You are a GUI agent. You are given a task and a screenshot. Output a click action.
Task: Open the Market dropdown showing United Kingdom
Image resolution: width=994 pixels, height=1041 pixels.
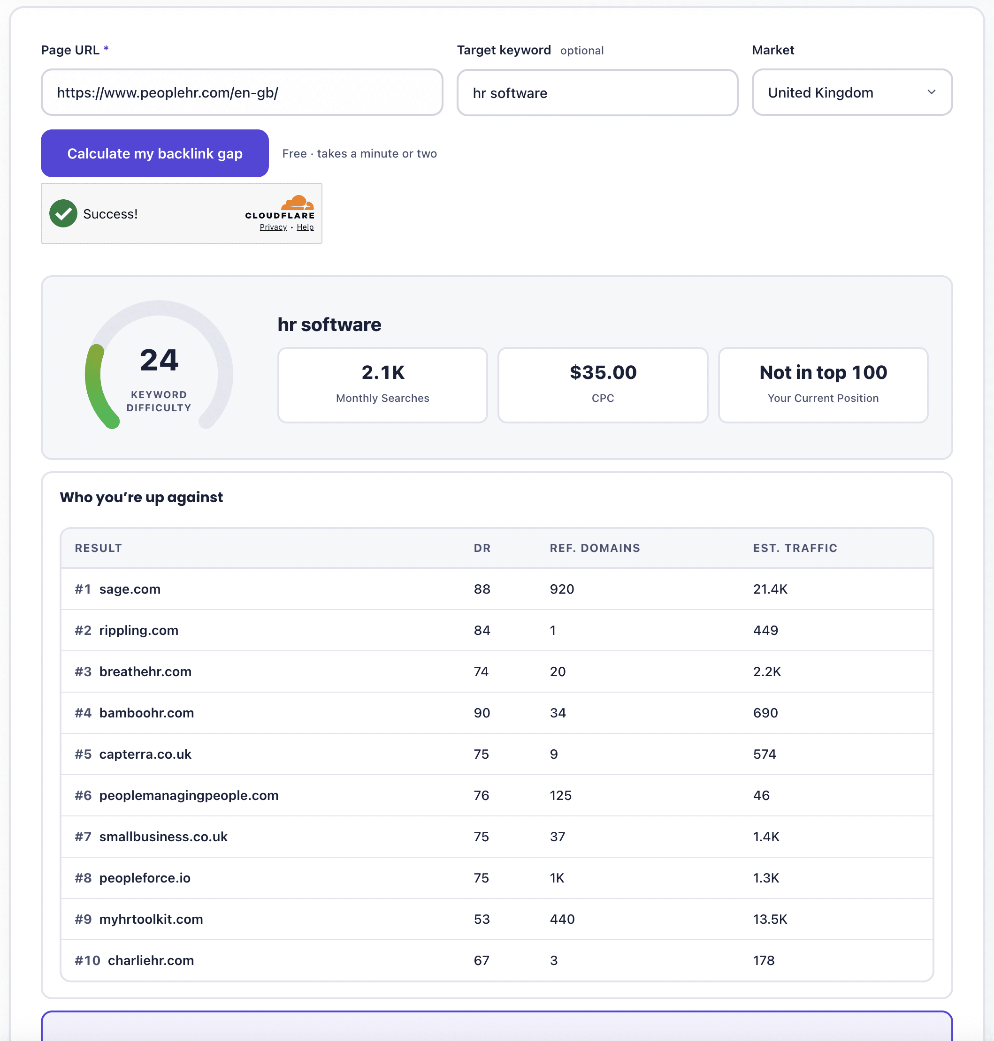coord(852,92)
